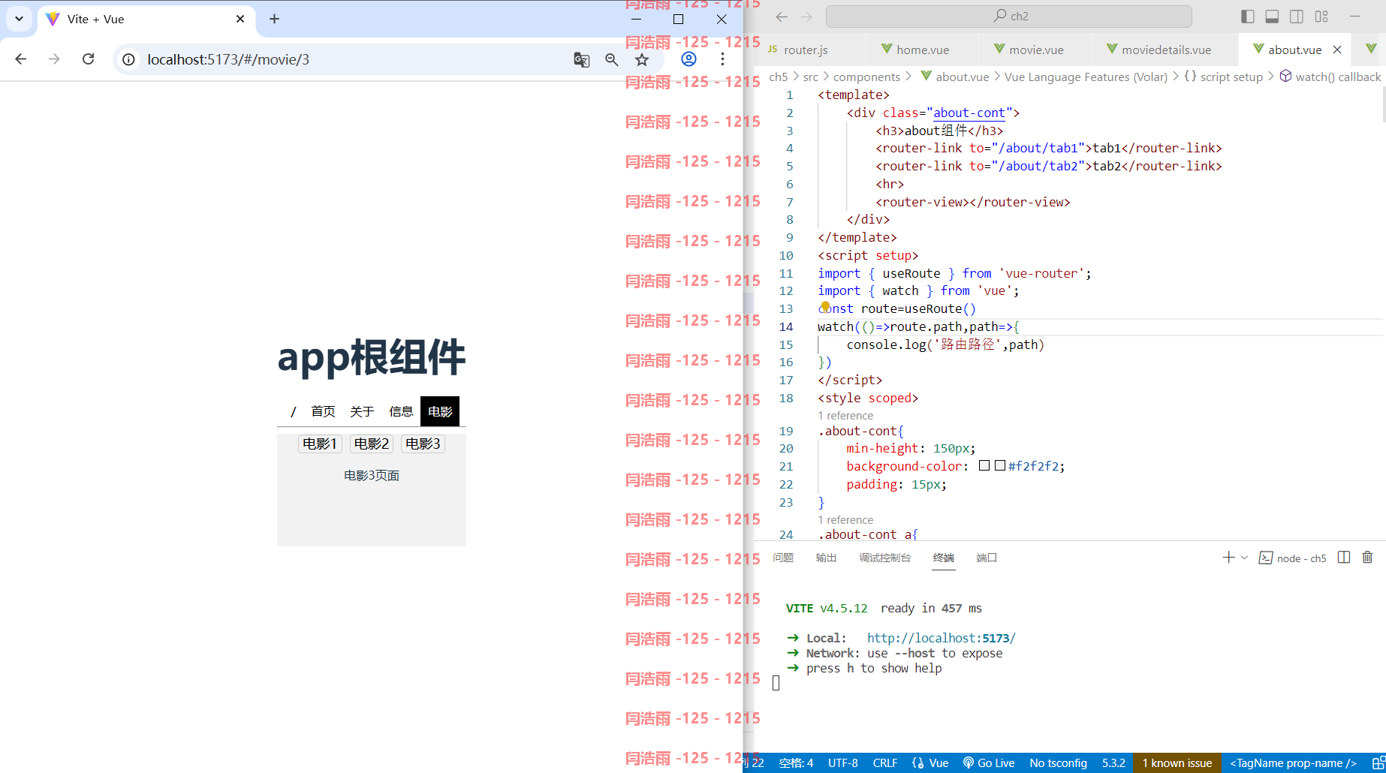
Task: Click the 1 reference code lens above .about-cont{
Action: coord(845,416)
